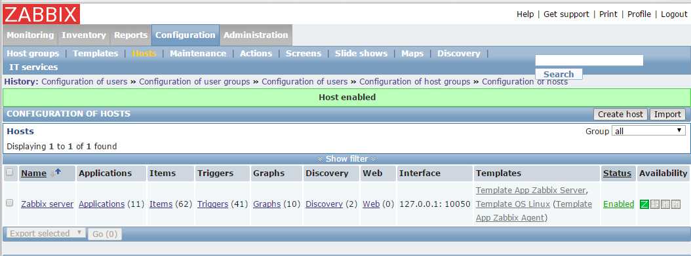Open the Items link for Zabbix server
The width and height of the screenshot is (691, 256).
(161, 204)
